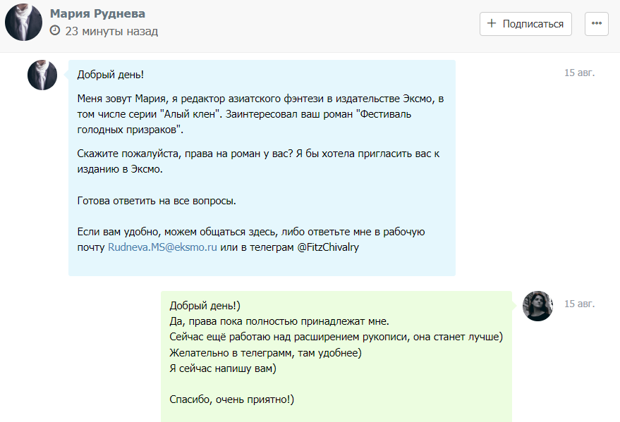
Task: Click the clock icon beside last-seen time
Action: (x=56, y=31)
